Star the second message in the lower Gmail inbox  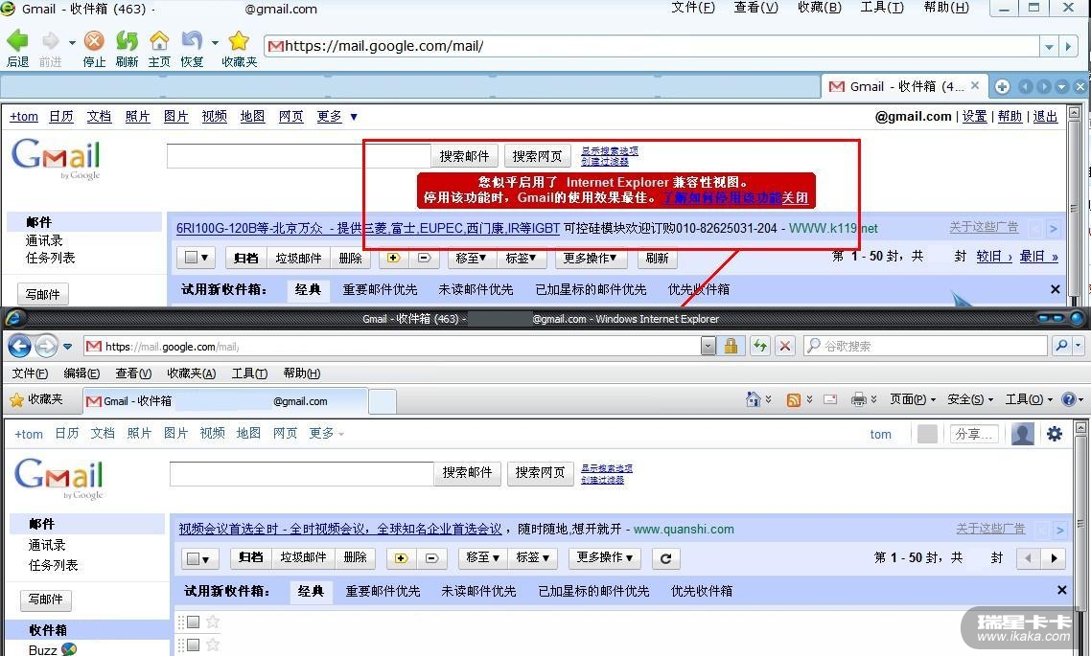[213, 645]
